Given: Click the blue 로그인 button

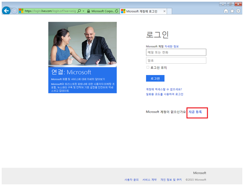Looking at the screenshot, I should 155,78.
